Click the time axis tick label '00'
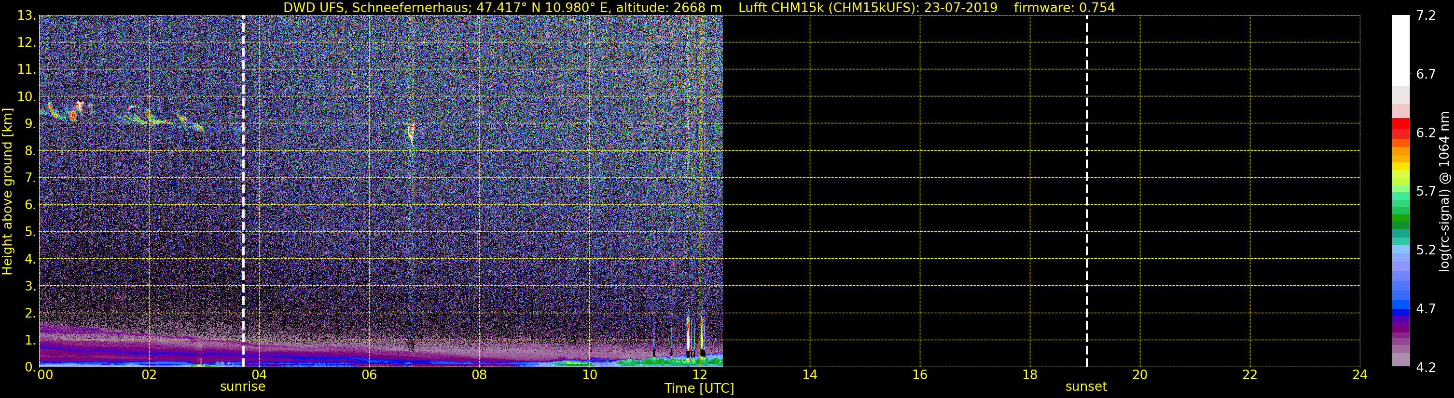The height and width of the screenshot is (398, 1454). pos(45,375)
